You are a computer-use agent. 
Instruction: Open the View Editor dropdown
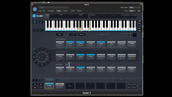[x=132, y=11]
